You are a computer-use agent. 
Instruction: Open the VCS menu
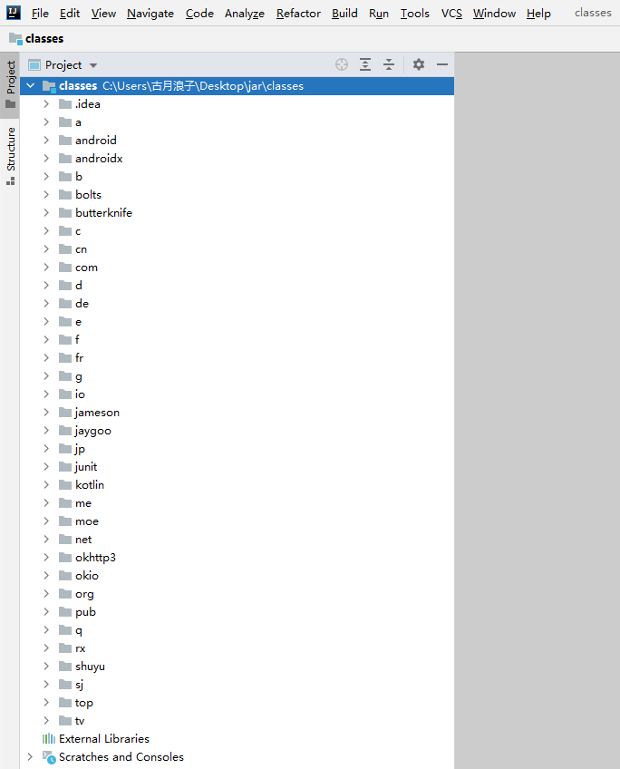pos(451,14)
